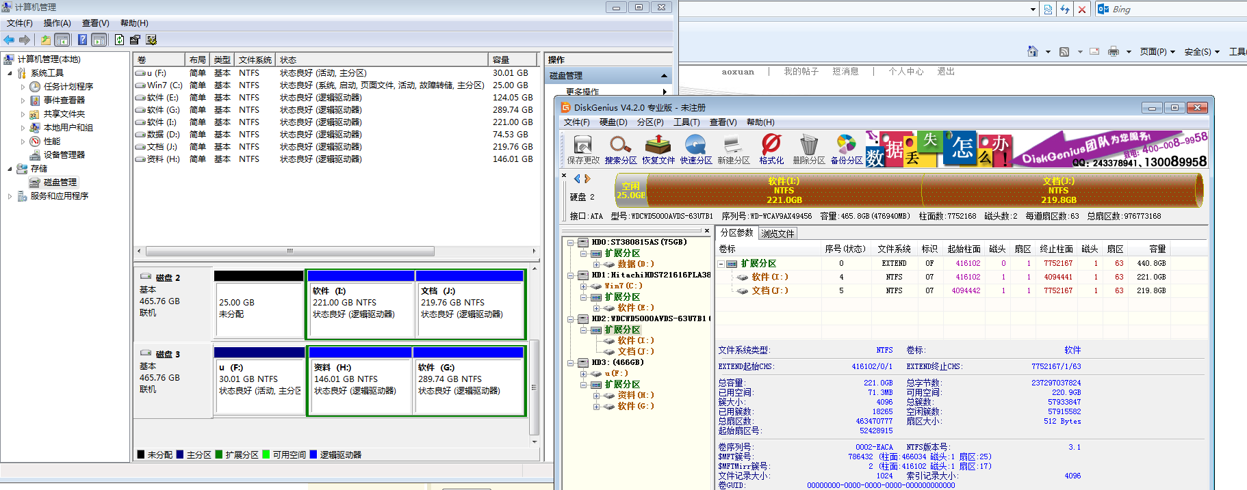Click show/hide action pane toolbar icon
This screenshot has height=490, width=1247.
point(99,40)
